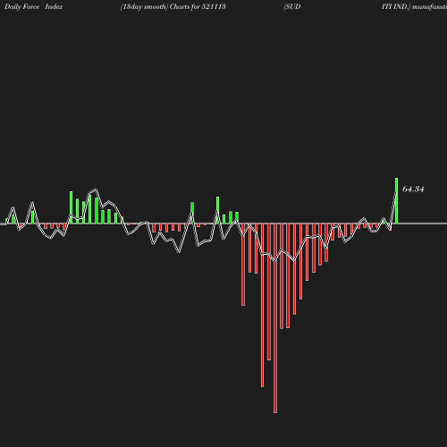Click the longest red bar at chart bottom
Image resolution: width=447 pixels, height=447 pixels.
[275, 318]
